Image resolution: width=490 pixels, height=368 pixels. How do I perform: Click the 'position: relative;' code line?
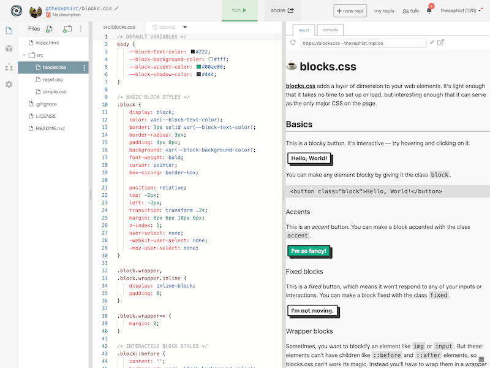[157, 188]
